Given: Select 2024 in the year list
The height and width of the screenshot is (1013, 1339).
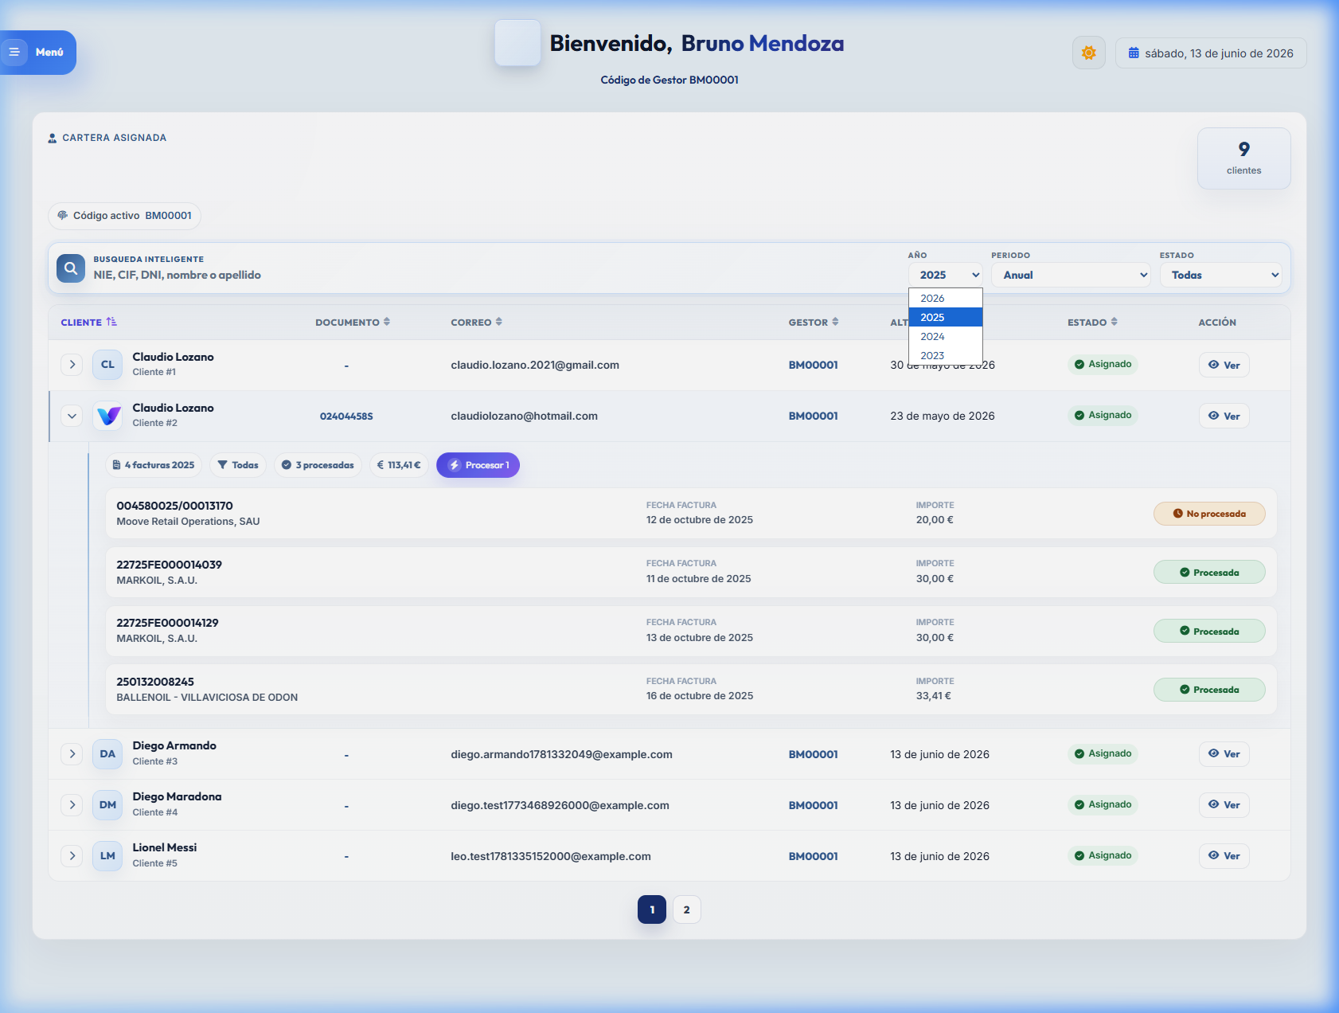Looking at the screenshot, I should (945, 336).
